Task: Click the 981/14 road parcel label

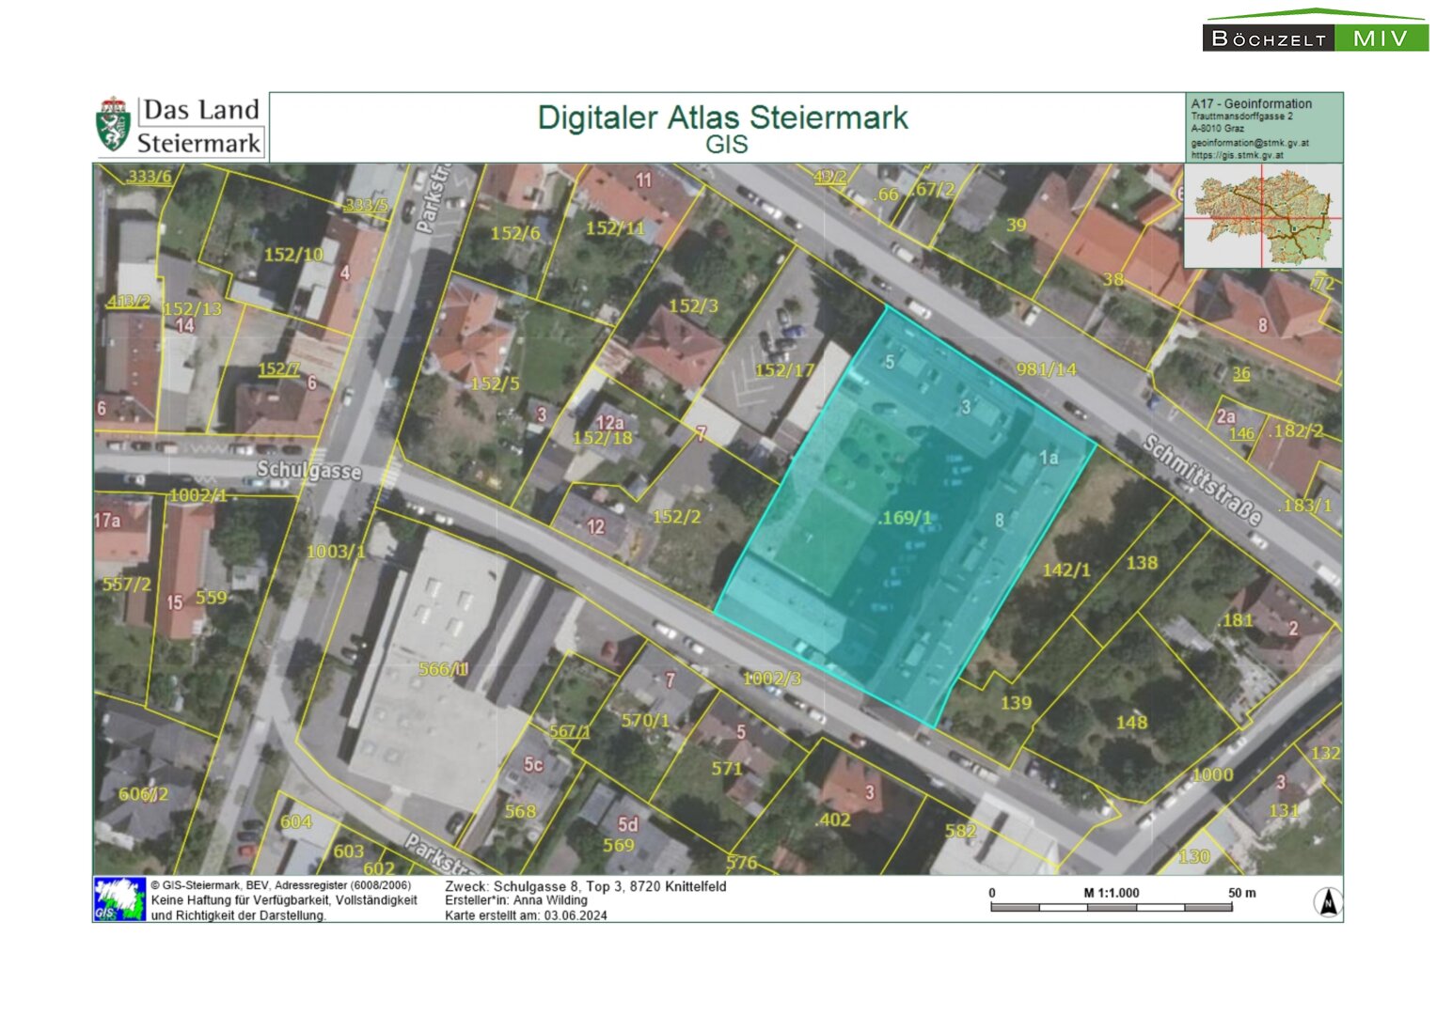Action: pos(1046,369)
